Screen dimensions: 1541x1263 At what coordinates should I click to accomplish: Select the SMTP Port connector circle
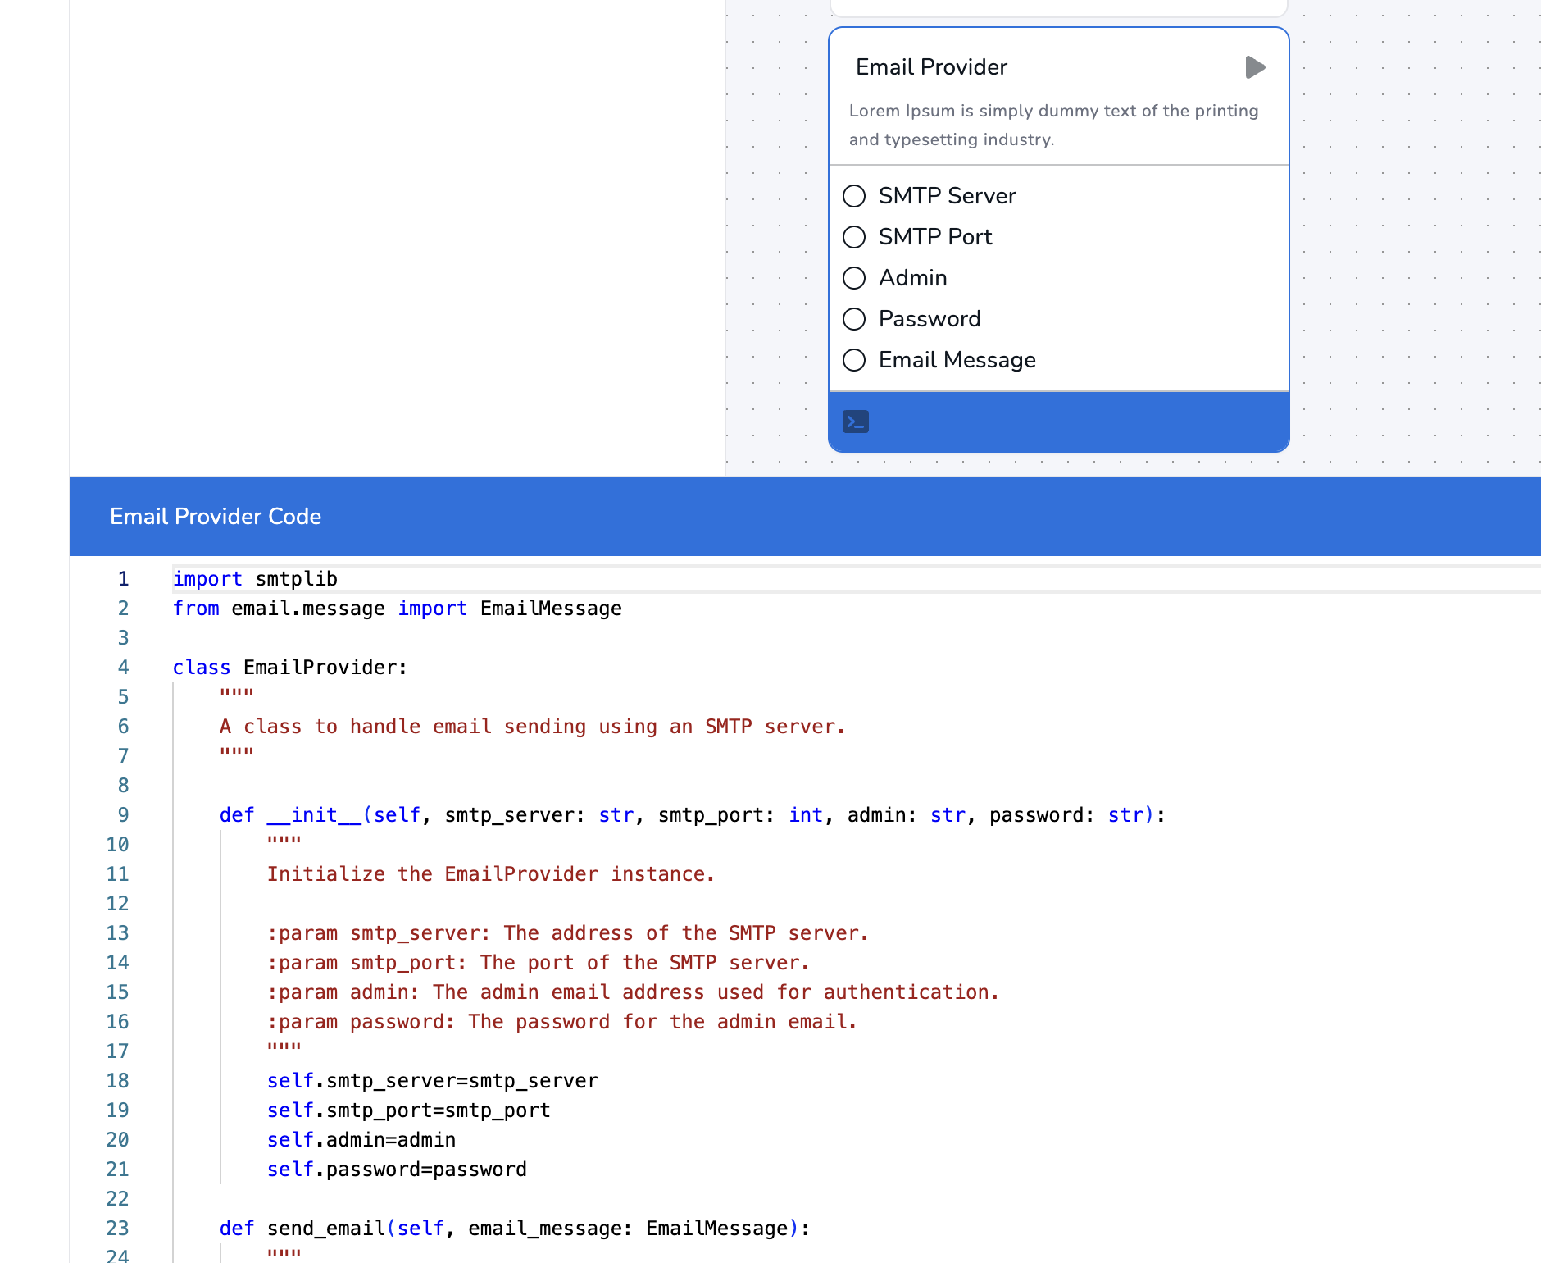(x=854, y=237)
